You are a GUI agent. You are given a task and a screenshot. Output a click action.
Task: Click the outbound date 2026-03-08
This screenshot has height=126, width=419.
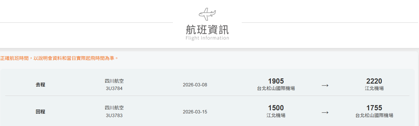(195, 85)
